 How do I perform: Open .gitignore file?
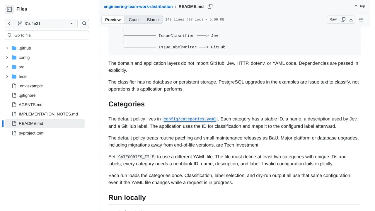(x=27, y=95)
